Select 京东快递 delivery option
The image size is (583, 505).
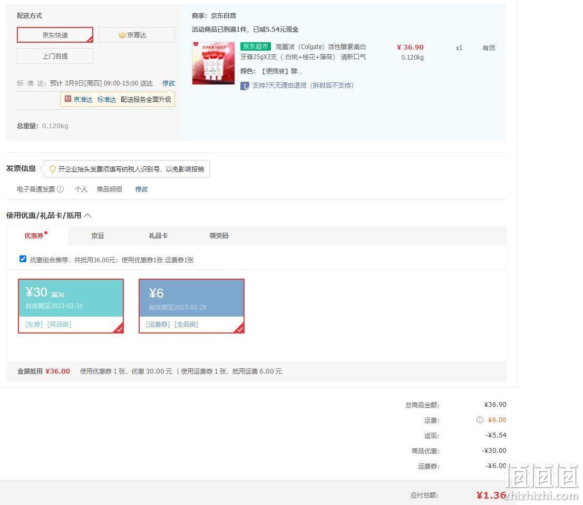[x=55, y=35]
